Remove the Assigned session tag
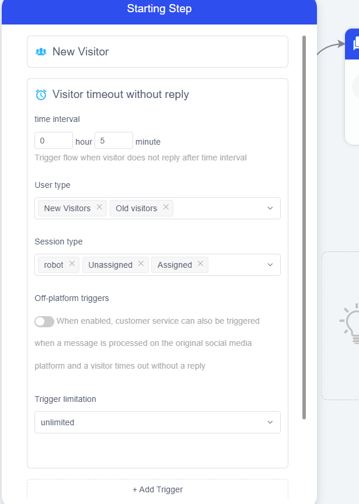 200,264
